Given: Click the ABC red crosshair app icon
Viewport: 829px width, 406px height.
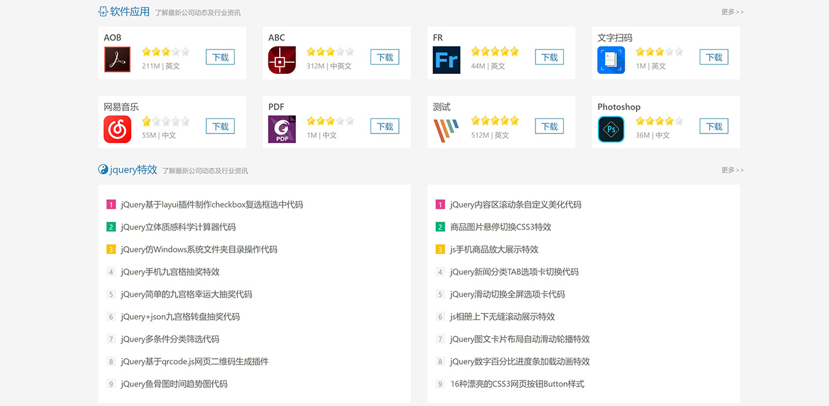Looking at the screenshot, I should coord(282,60).
